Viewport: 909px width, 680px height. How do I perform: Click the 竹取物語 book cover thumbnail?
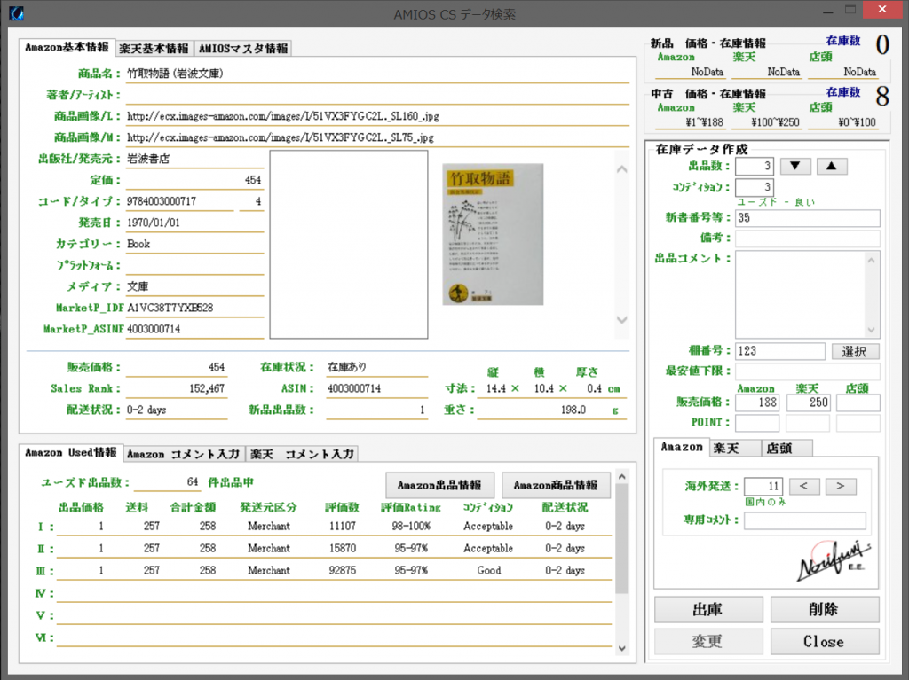pyautogui.click(x=493, y=234)
